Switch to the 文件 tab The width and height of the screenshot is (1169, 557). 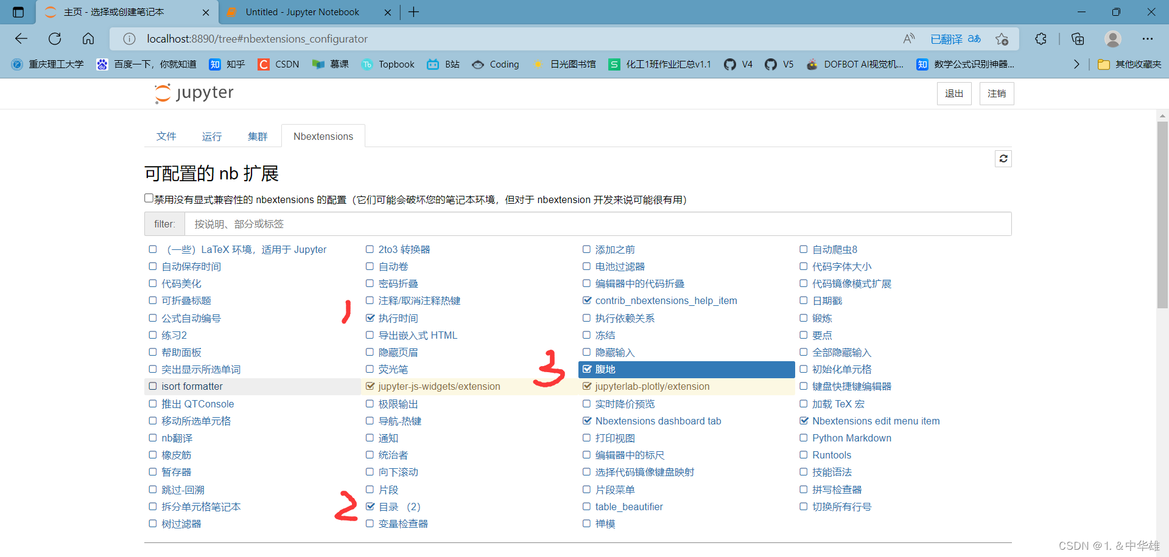(x=166, y=136)
